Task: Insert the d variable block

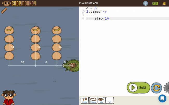Action: click(x=110, y=100)
